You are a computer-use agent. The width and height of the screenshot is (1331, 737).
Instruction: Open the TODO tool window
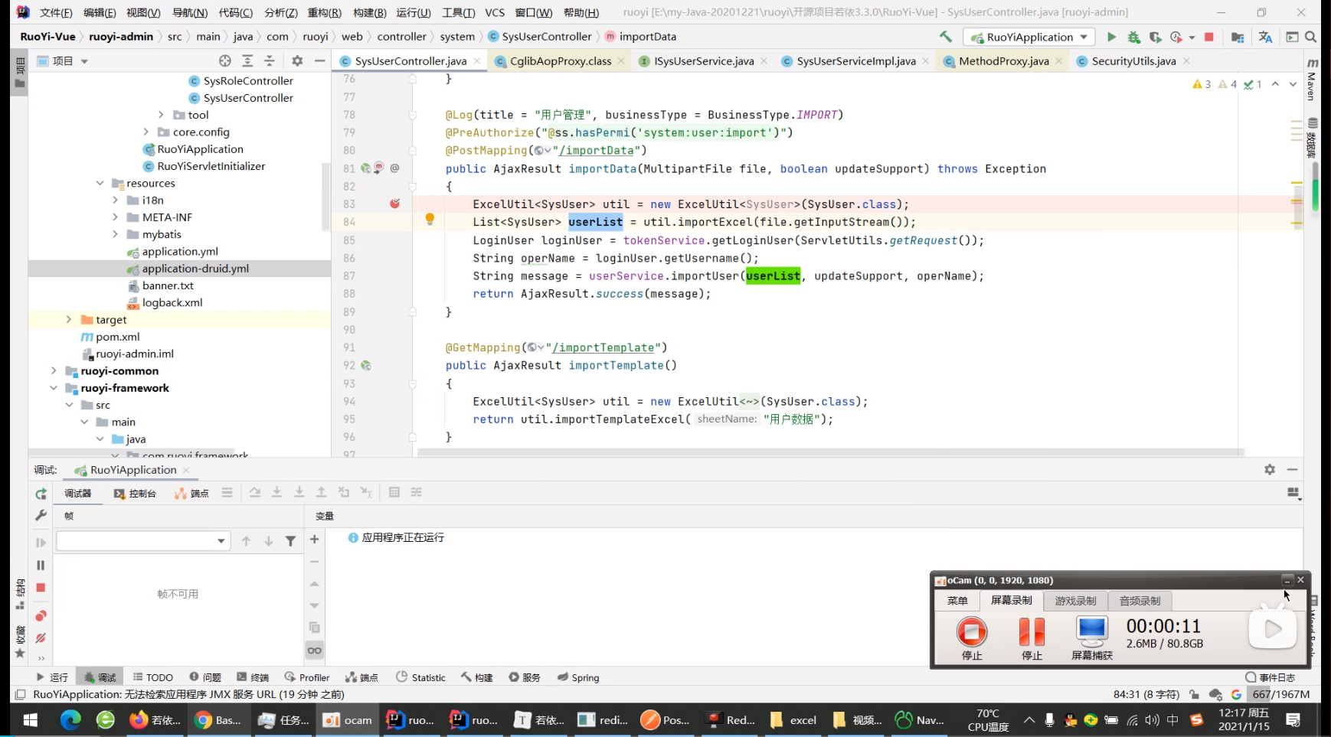153,677
